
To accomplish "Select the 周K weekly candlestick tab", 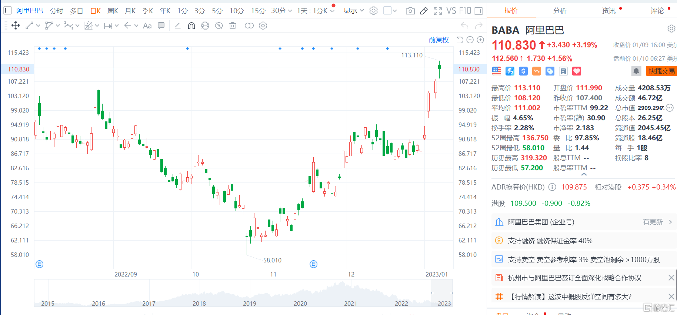I will point(113,11).
